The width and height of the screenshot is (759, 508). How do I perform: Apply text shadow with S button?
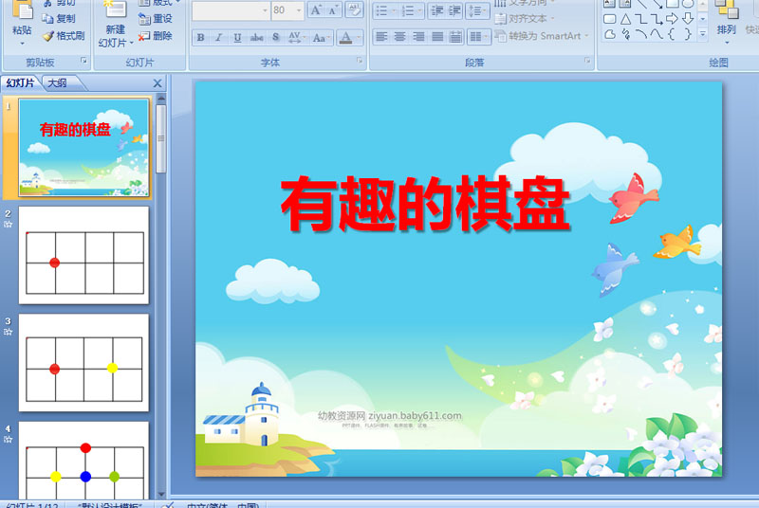pos(275,37)
